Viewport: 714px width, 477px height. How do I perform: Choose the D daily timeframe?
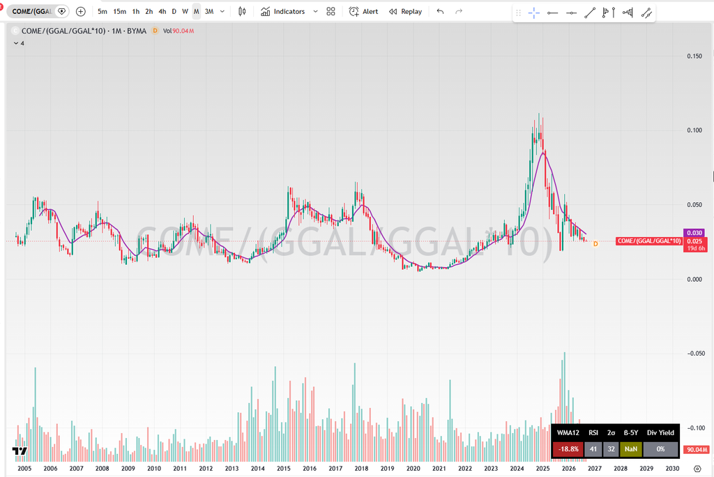[x=174, y=11]
